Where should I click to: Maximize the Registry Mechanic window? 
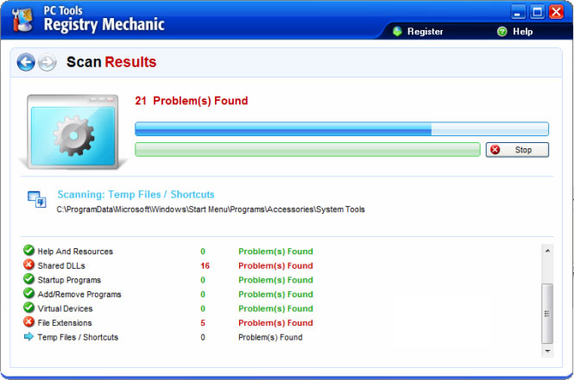tap(537, 12)
